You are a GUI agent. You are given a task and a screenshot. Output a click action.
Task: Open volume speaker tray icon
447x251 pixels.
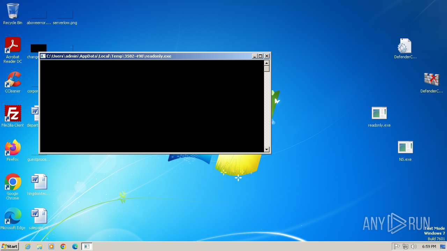point(414,246)
